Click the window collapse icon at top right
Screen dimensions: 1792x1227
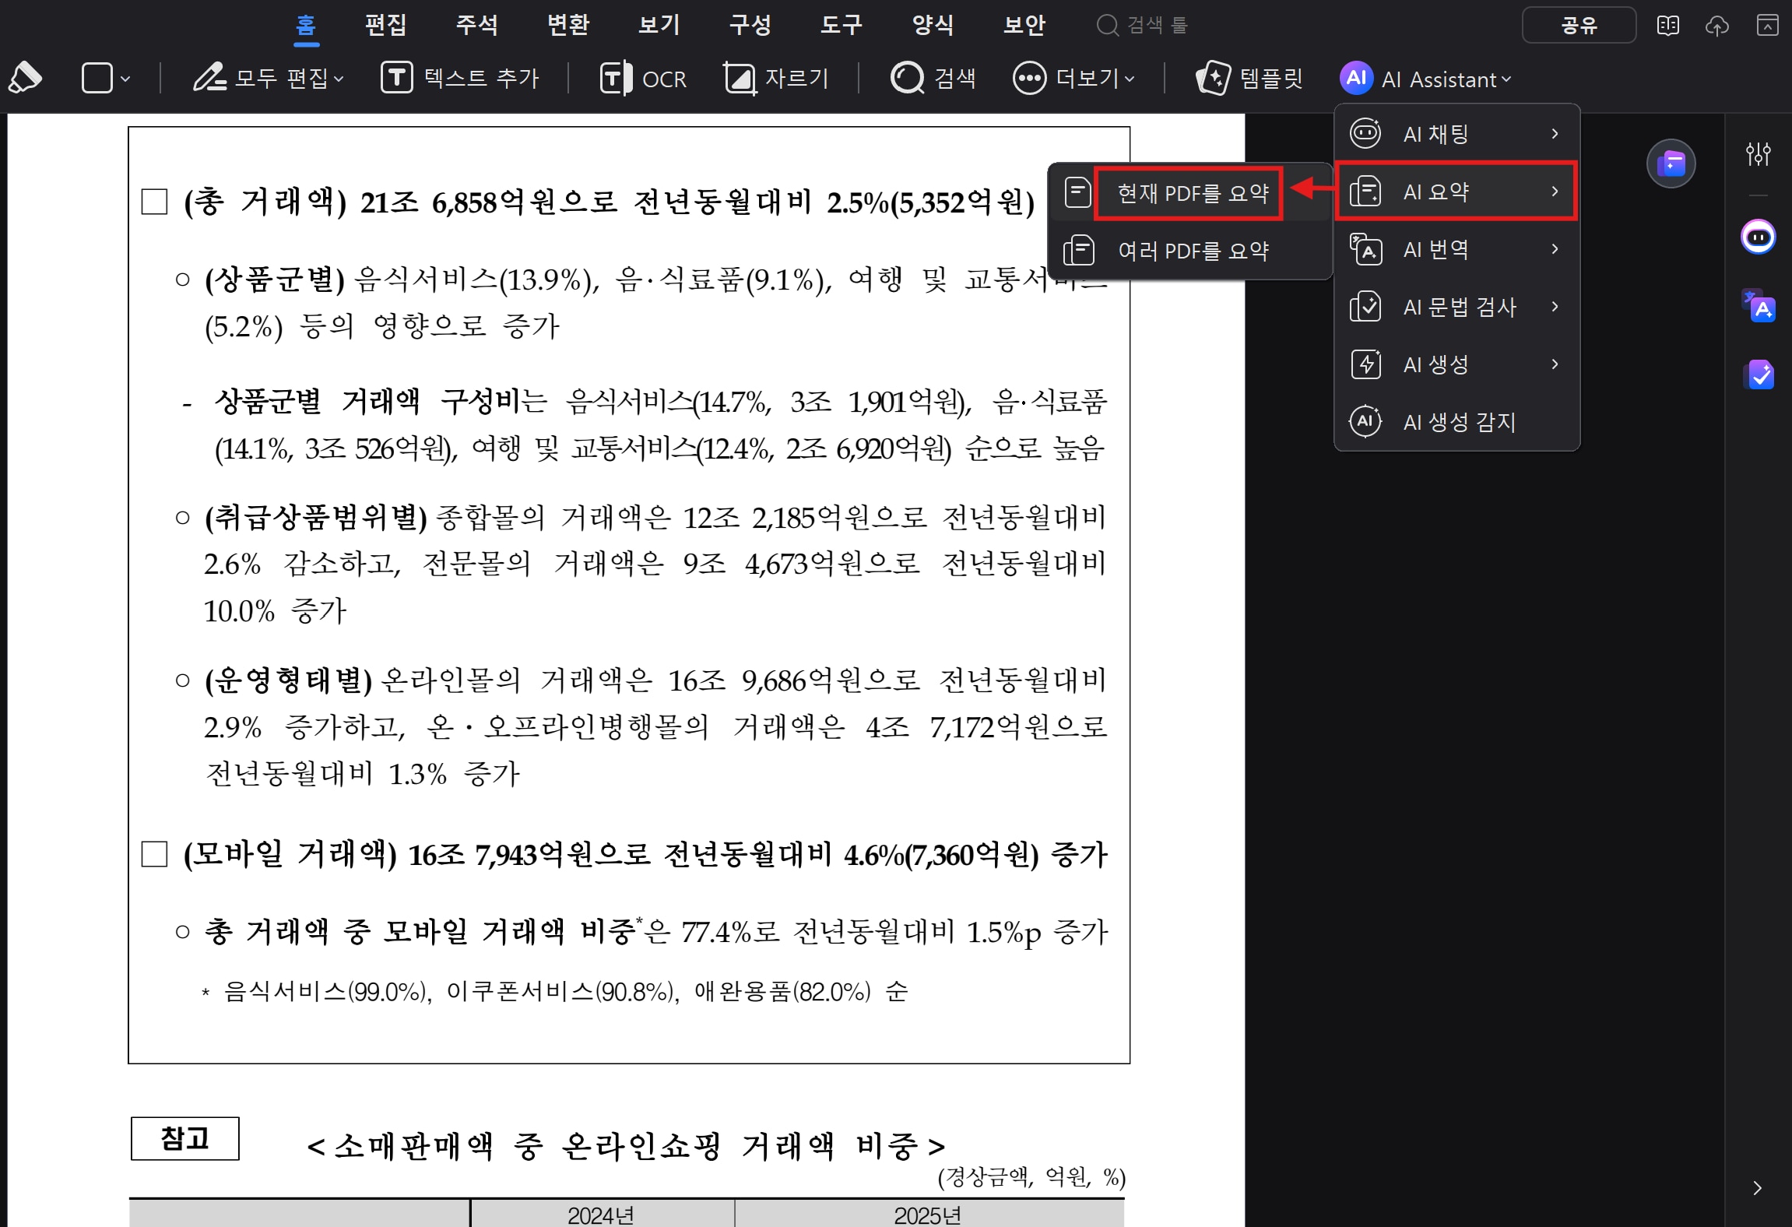[x=1767, y=25]
